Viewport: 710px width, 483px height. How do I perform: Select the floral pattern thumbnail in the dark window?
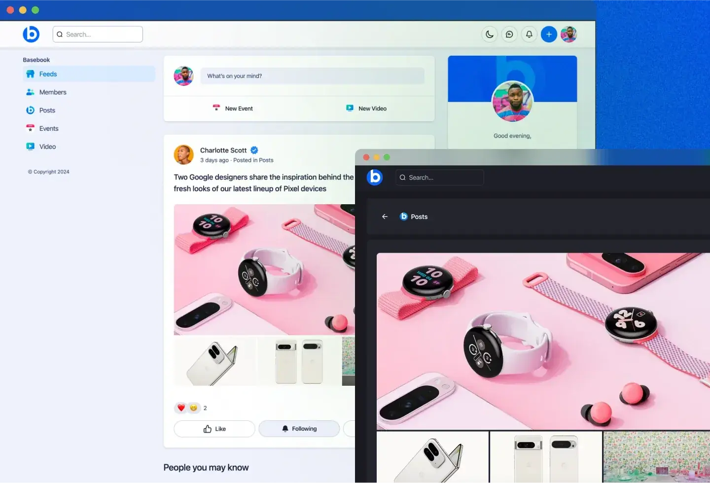point(657,457)
